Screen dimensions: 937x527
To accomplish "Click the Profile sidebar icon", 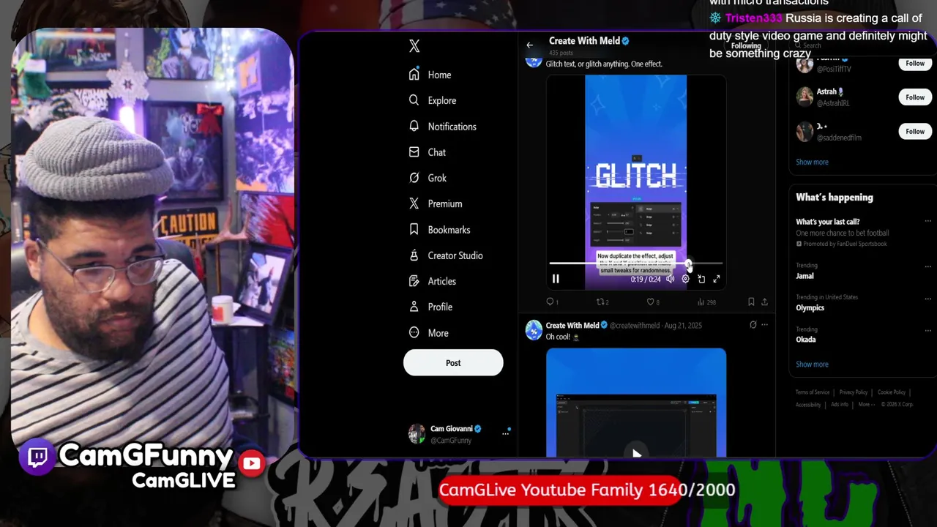I will point(414,307).
